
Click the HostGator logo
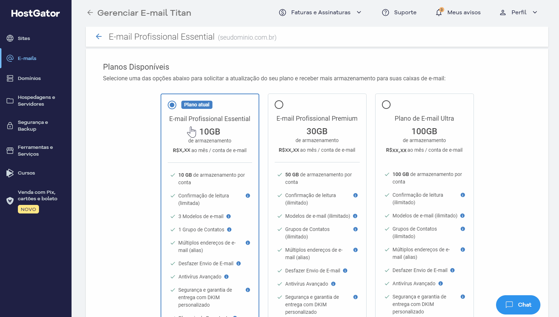(x=35, y=14)
